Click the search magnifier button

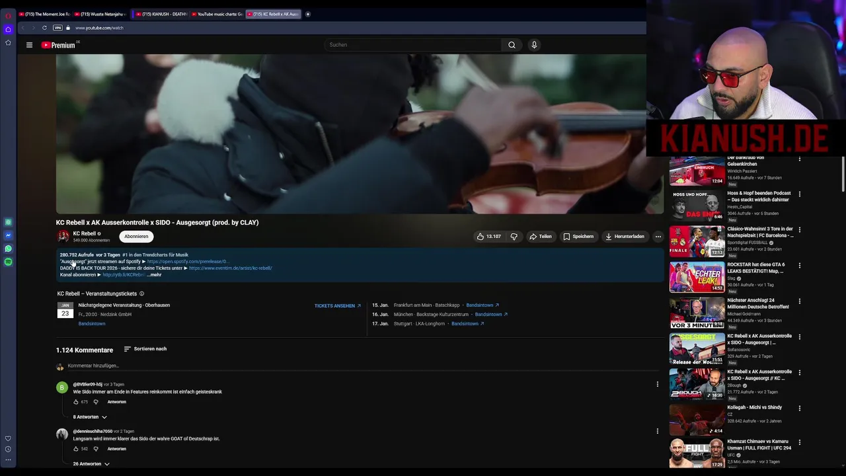point(512,45)
